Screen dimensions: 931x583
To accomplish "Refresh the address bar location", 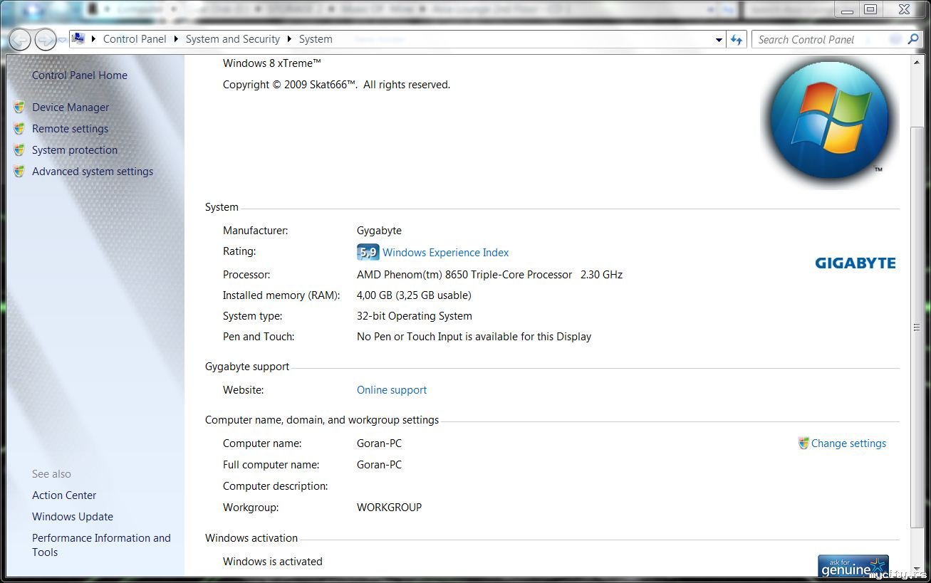I will (x=737, y=40).
